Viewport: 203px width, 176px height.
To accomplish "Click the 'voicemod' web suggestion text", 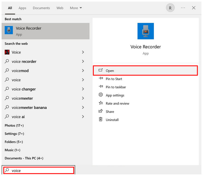I will (20, 71).
